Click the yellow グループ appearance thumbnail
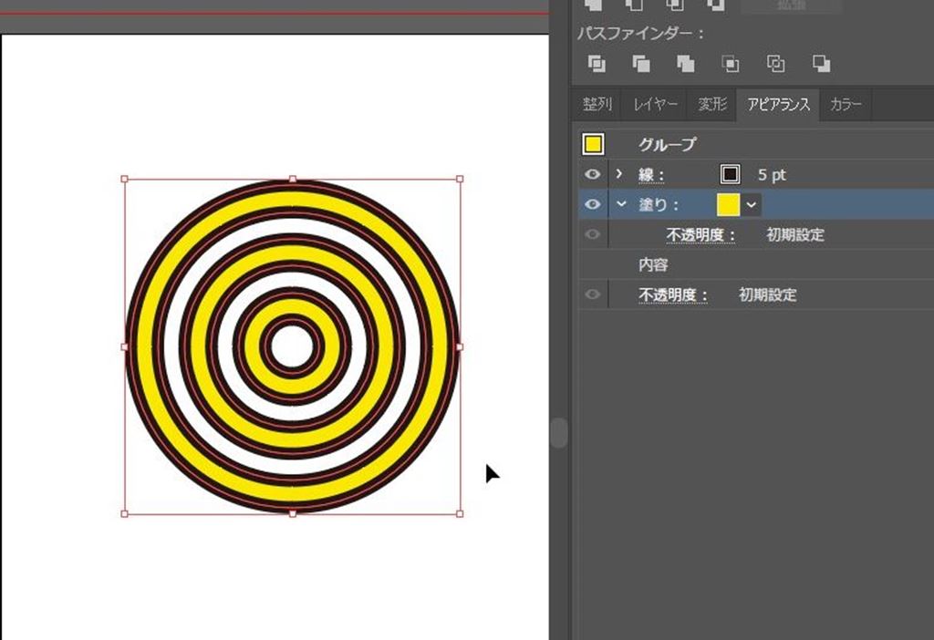 coord(593,144)
